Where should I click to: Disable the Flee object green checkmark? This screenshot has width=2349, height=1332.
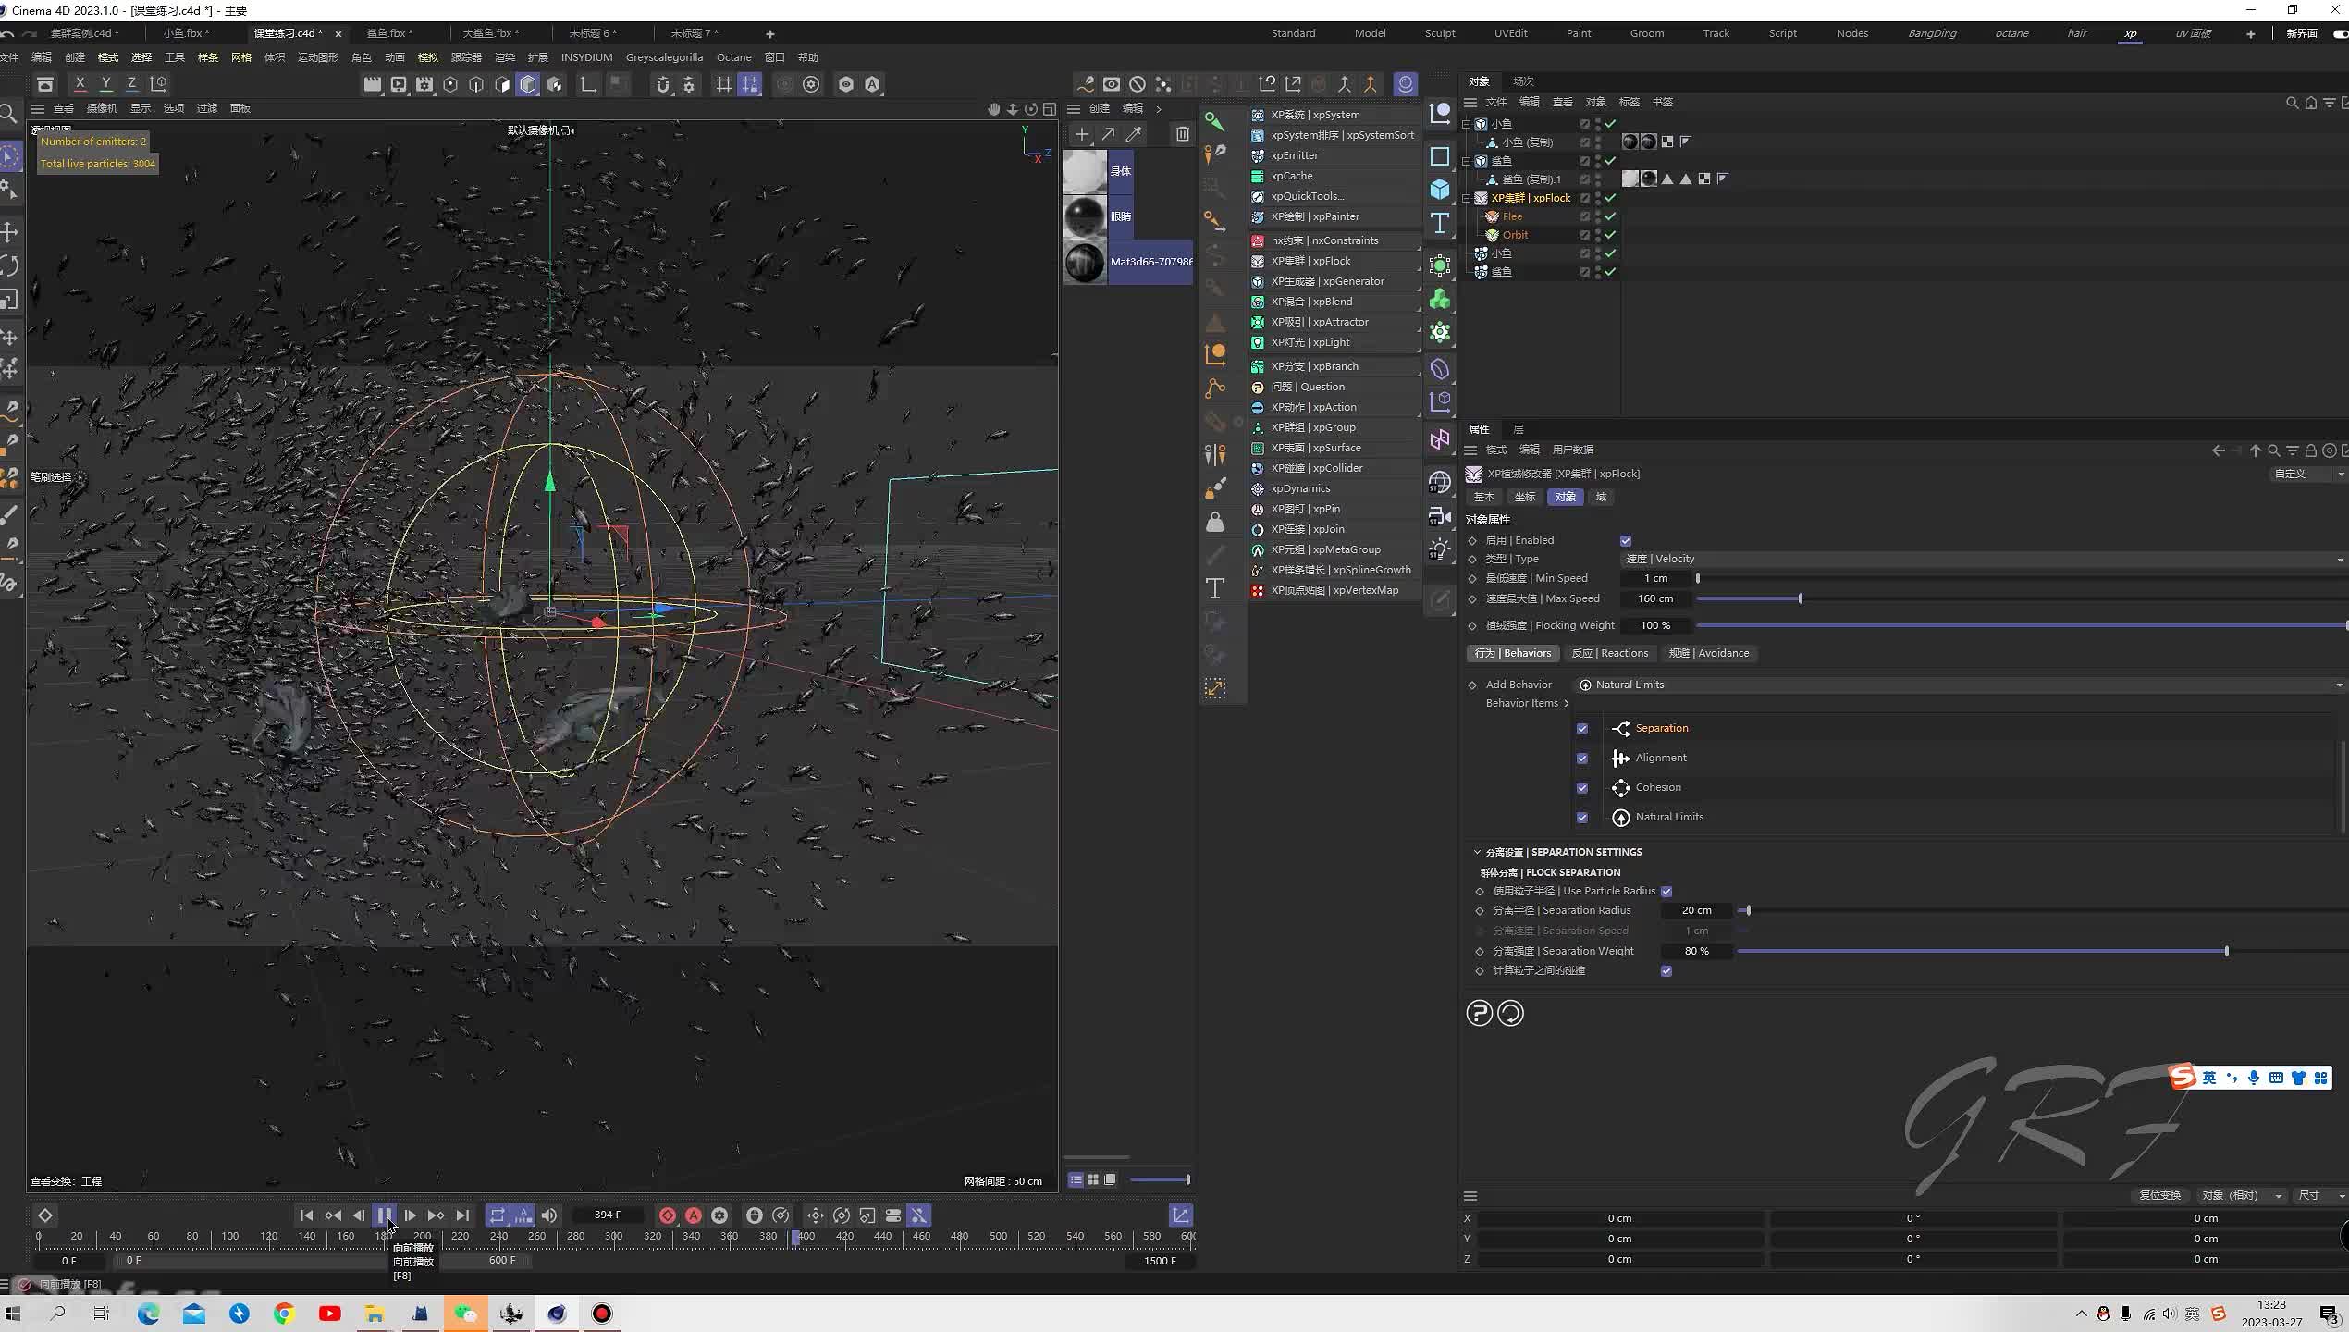point(1611,216)
